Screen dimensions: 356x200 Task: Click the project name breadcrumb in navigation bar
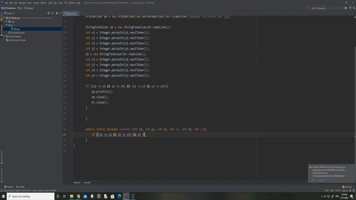[8, 8]
